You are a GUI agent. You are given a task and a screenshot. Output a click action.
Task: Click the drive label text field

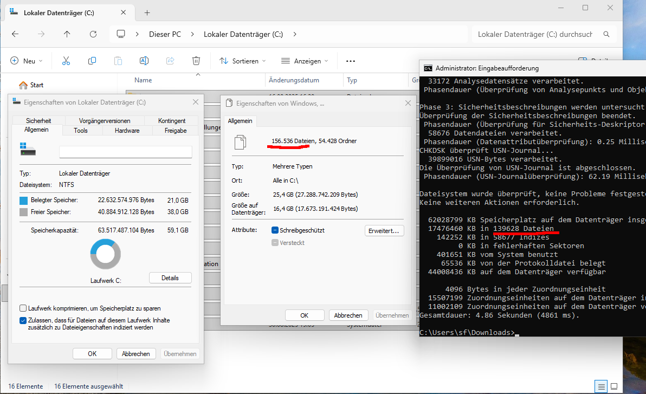click(125, 152)
